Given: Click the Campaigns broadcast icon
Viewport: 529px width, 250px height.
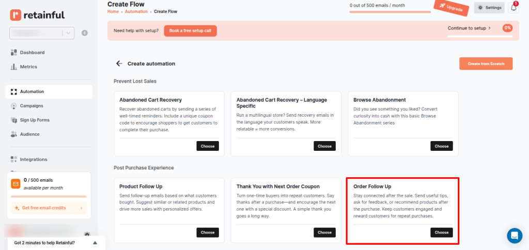Looking at the screenshot, I should tap(14, 106).
